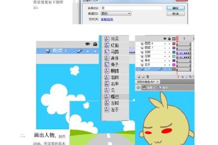Click cyan outline swatch of 左脚 layer
The height and width of the screenshot is (145, 218).
[174, 56]
